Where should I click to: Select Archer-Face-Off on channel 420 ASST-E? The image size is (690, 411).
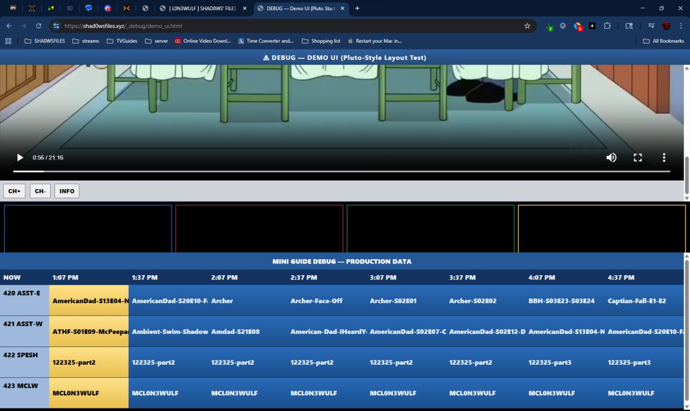(316, 301)
